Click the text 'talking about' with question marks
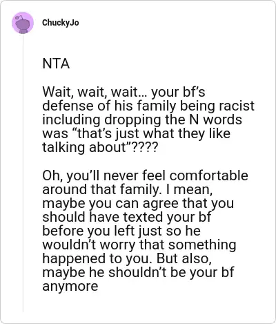Image resolution: width=276 pixels, height=324 pixels. click(x=100, y=147)
